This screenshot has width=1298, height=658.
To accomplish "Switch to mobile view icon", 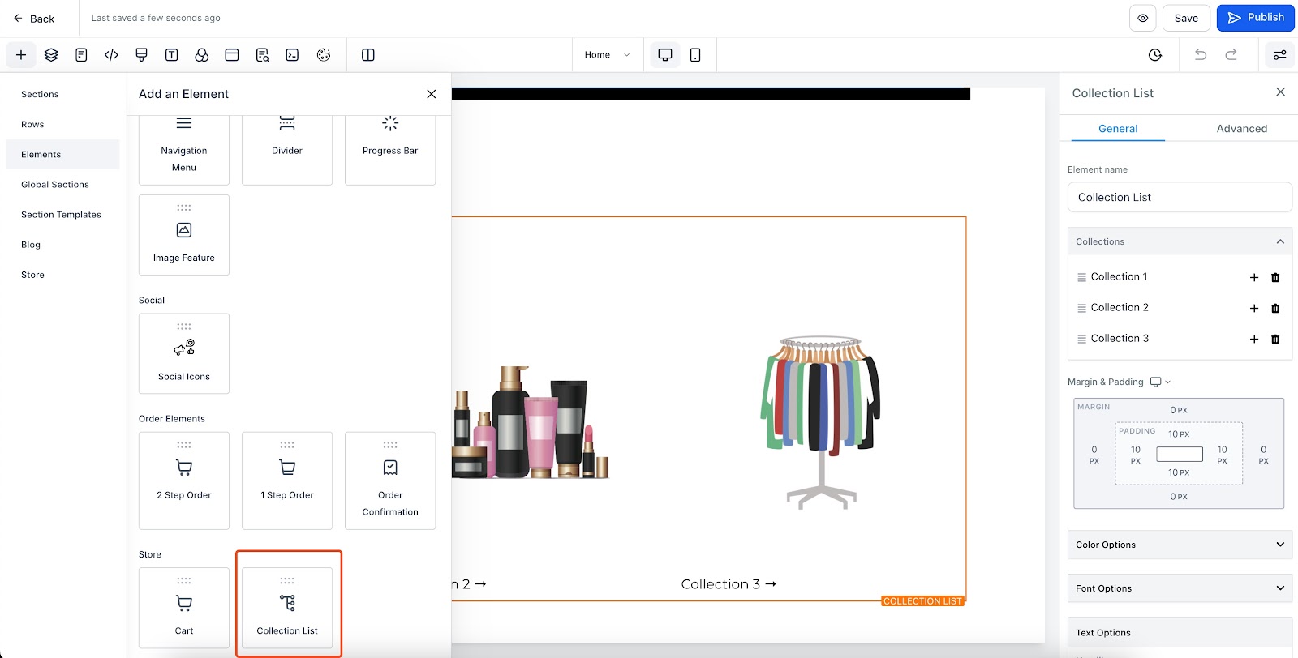I will click(x=695, y=55).
